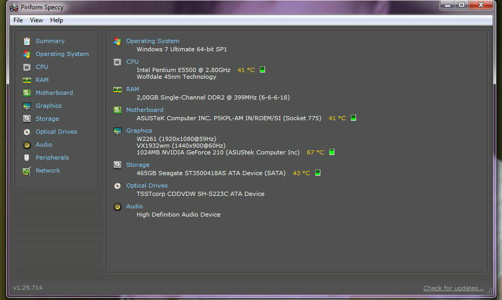Show Storage details from sidebar
Viewport: 502px width, 300px height.
tap(47, 119)
